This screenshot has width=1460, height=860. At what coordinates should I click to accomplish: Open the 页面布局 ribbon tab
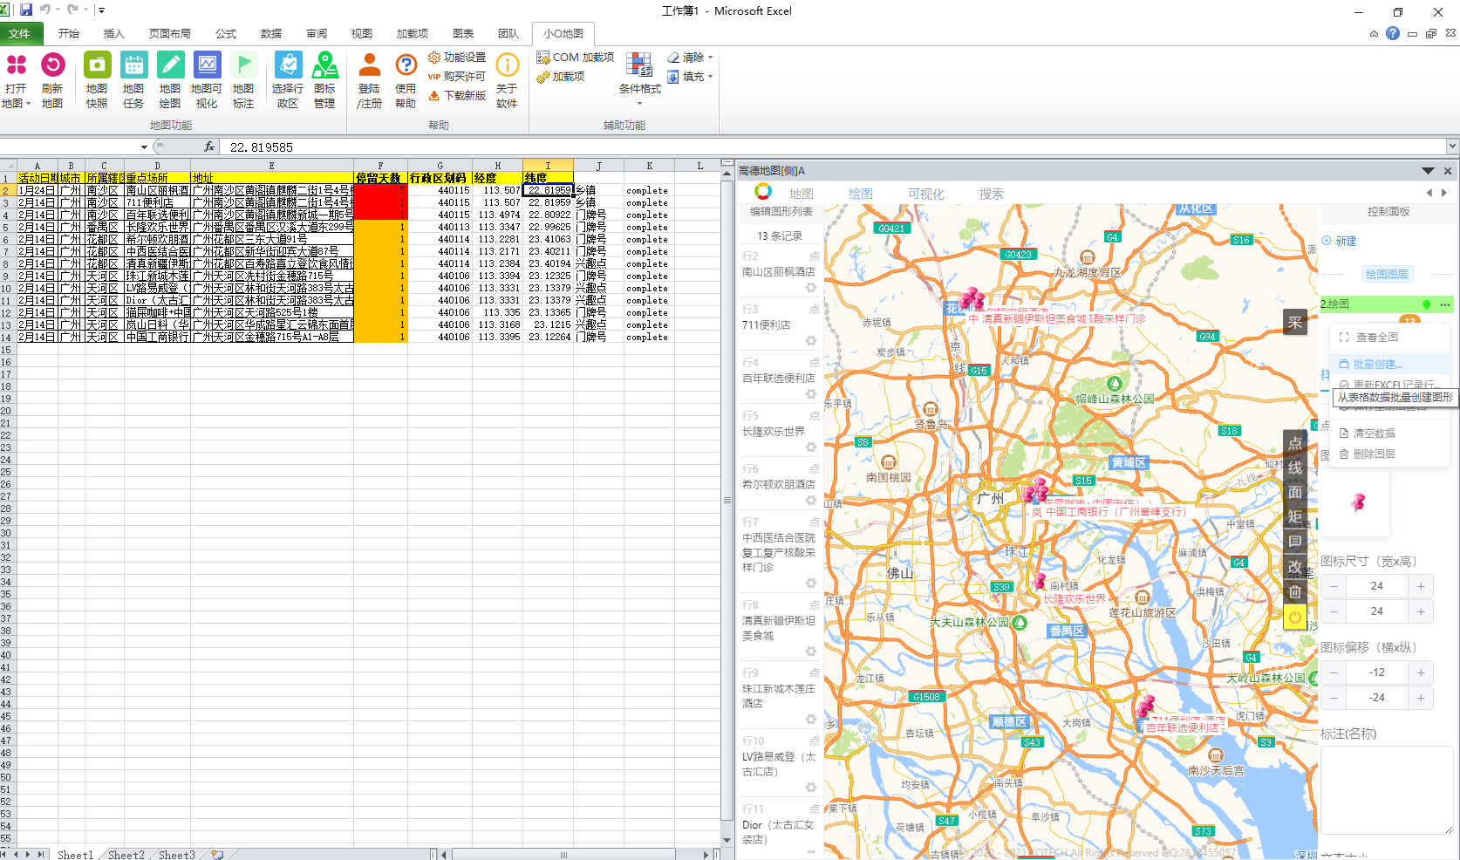tap(169, 34)
